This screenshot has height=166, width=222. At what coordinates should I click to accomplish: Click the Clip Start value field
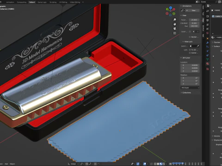tap(194, 23)
